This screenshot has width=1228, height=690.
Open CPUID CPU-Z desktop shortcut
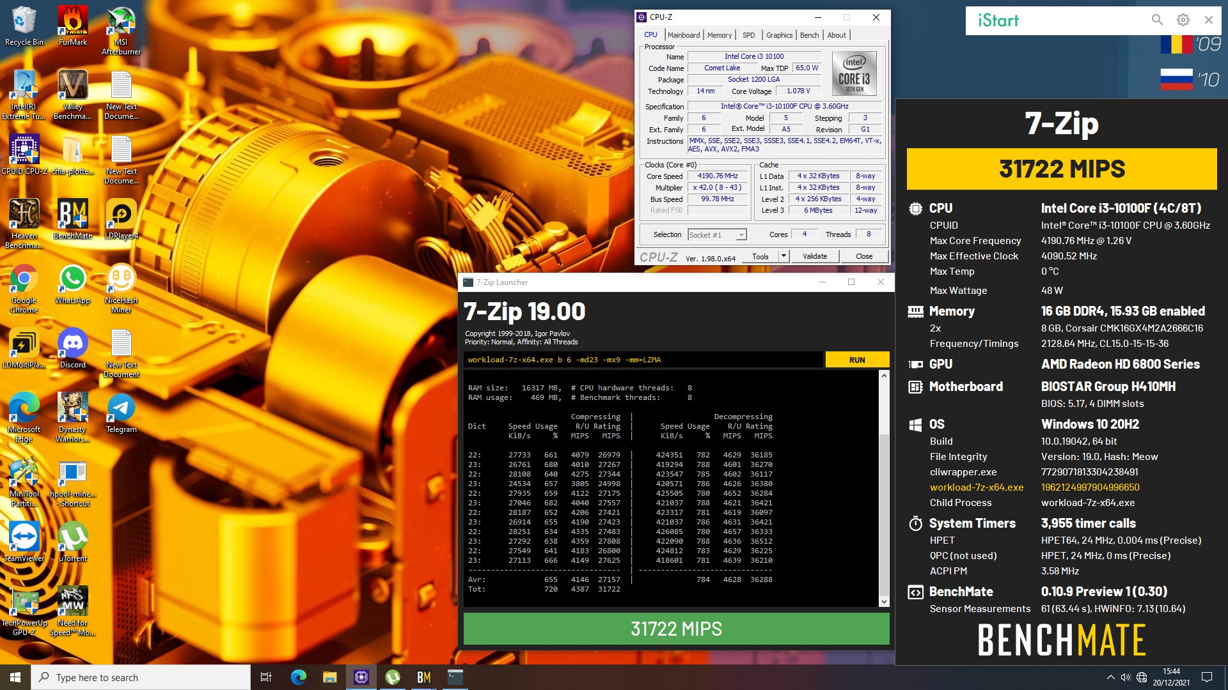click(24, 154)
